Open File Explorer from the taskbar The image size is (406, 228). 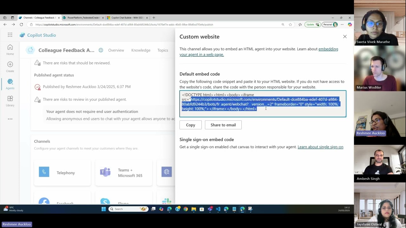194,209
